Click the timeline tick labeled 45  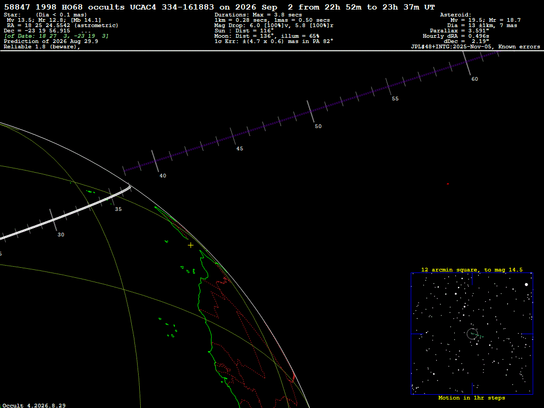tap(233, 136)
